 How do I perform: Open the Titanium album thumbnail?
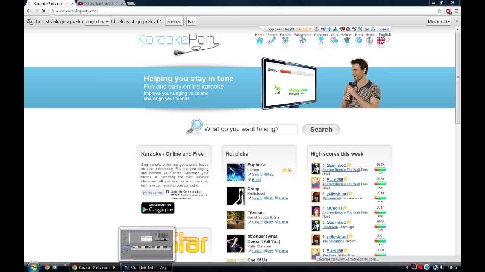[x=236, y=220]
